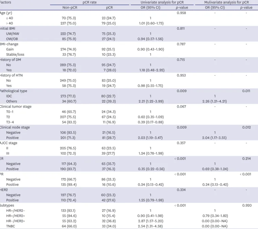The width and height of the screenshot is (258, 229).
Task: Click the "HER2" heading
Action: pos(4,190)
